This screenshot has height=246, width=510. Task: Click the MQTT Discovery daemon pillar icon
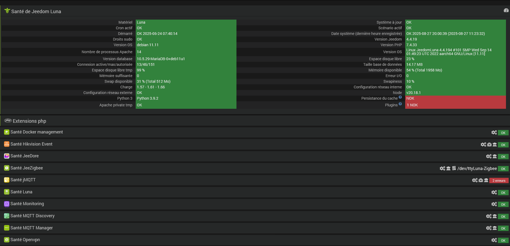(x=495, y=216)
